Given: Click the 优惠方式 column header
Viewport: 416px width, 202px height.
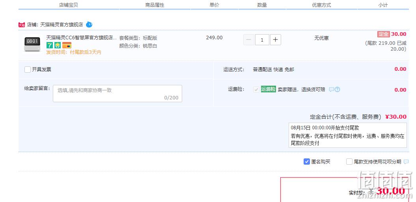Looking at the screenshot, I should 321,5.
